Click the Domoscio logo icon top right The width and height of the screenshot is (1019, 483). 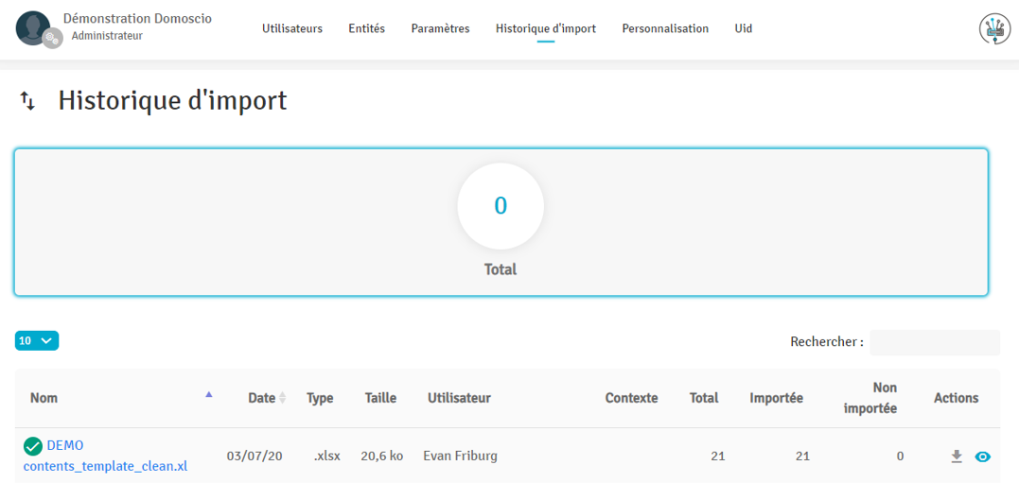click(x=994, y=29)
